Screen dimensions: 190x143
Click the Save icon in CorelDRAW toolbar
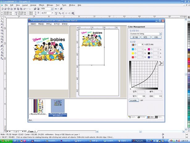click(x=8, y=9)
